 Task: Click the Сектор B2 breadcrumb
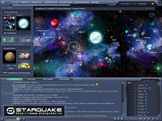[51, 9]
